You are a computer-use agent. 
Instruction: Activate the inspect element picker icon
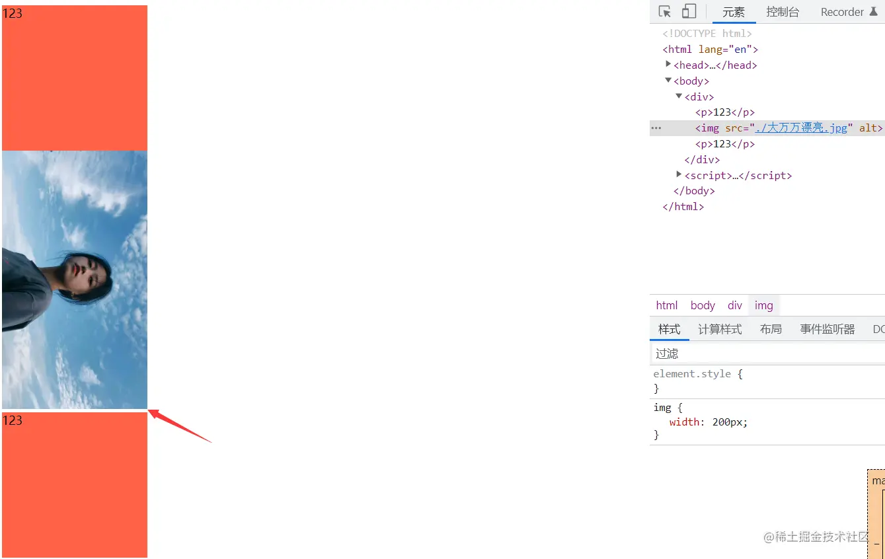point(665,12)
